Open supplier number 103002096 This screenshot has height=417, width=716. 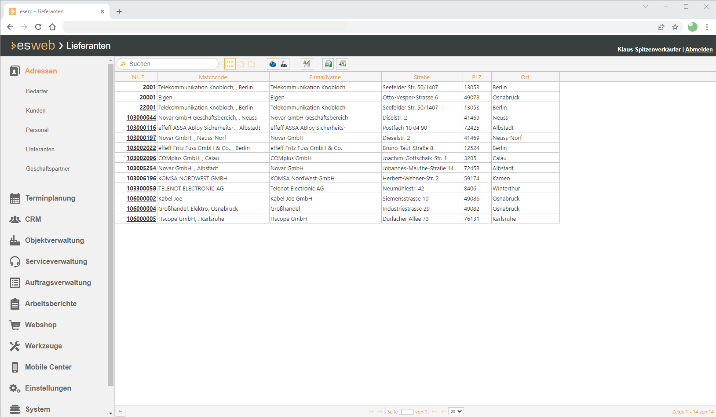pos(141,158)
